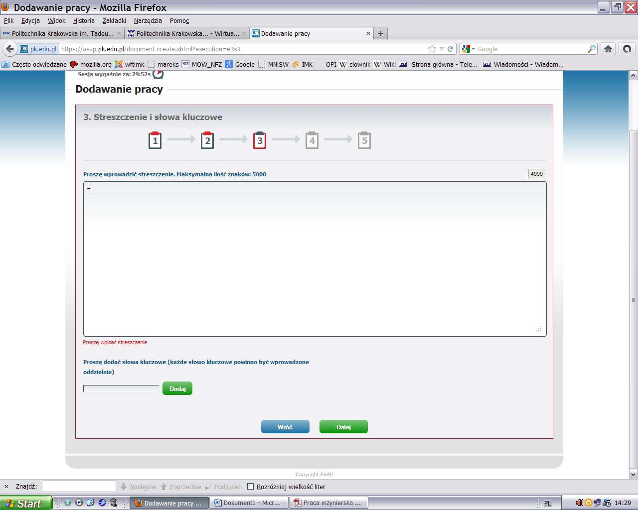Click the Google search box
Image resolution: width=638 pixels, height=510 pixels.
tap(531, 49)
